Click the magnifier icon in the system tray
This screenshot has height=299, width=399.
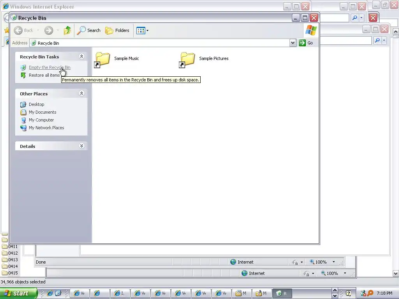(x=370, y=293)
